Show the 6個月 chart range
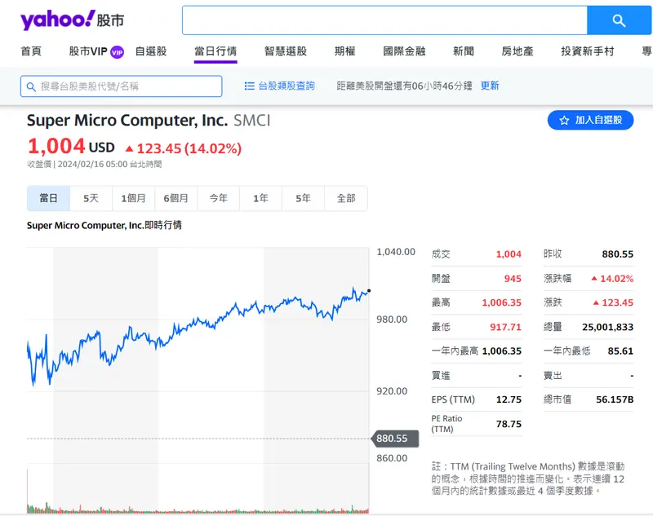Screen dimensions: 653x516 point(175,198)
